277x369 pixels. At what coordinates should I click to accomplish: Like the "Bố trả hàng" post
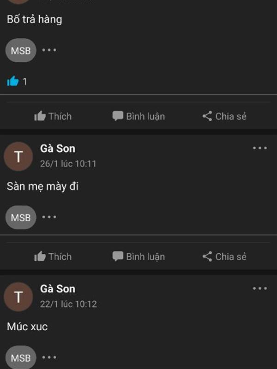point(53,116)
